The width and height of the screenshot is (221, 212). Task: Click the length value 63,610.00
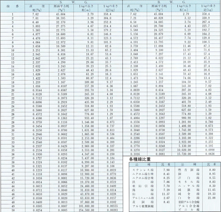(x=87, y=198)
